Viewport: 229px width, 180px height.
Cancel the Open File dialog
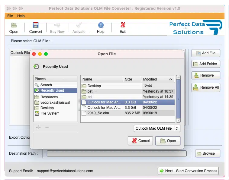[140, 141]
